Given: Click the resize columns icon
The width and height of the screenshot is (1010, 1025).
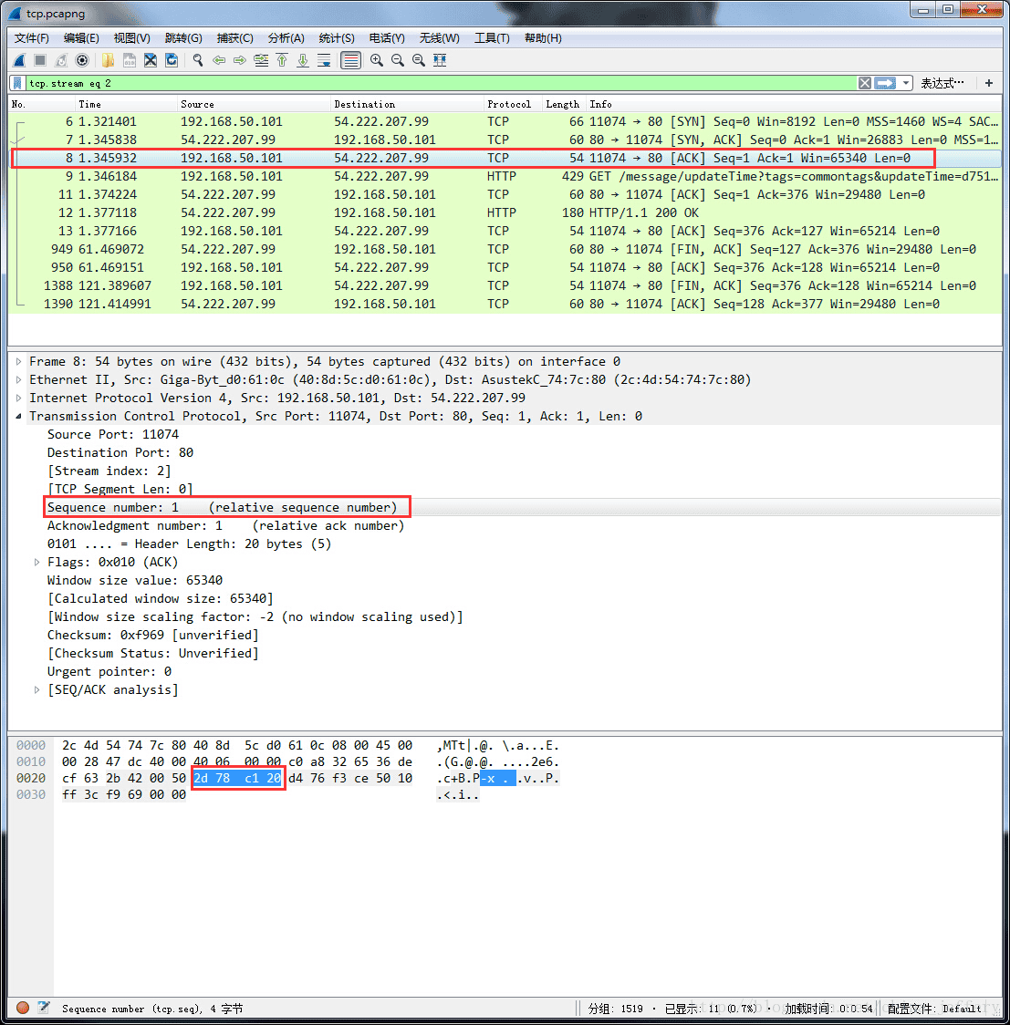Looking at the screenshot, I should click(440, 60).
